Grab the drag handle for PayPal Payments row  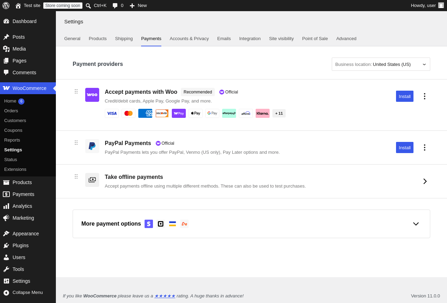pos(76,143)
